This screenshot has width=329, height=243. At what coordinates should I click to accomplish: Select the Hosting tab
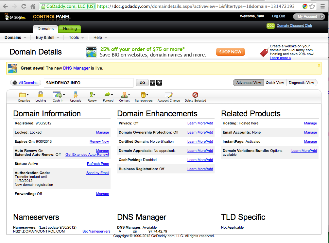(70, 29)
